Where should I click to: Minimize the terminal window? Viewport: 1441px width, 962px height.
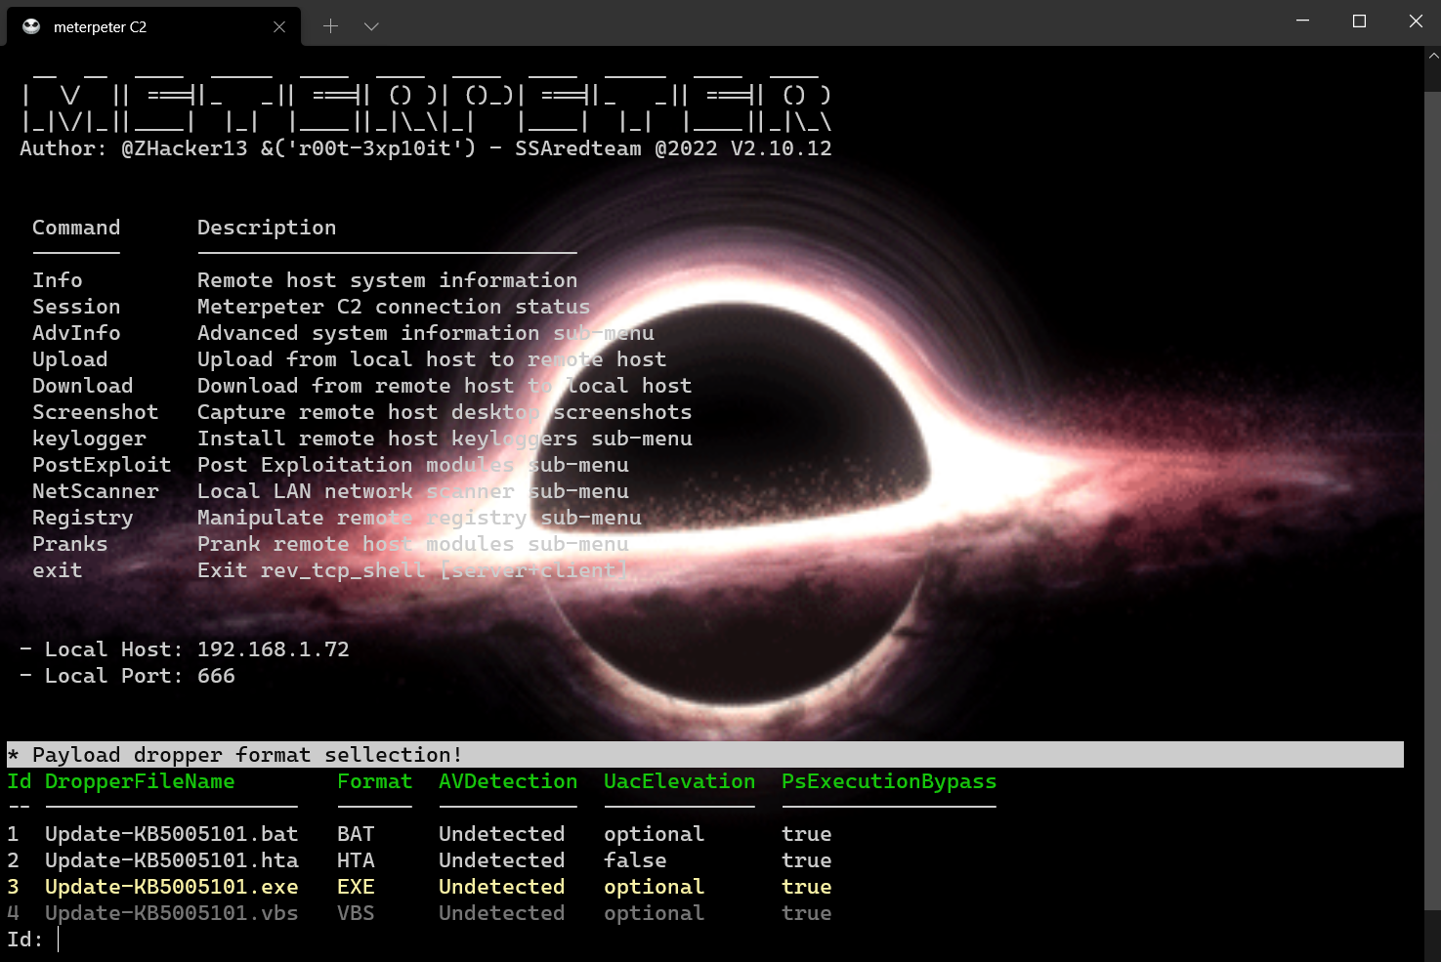pos(1302,21)
